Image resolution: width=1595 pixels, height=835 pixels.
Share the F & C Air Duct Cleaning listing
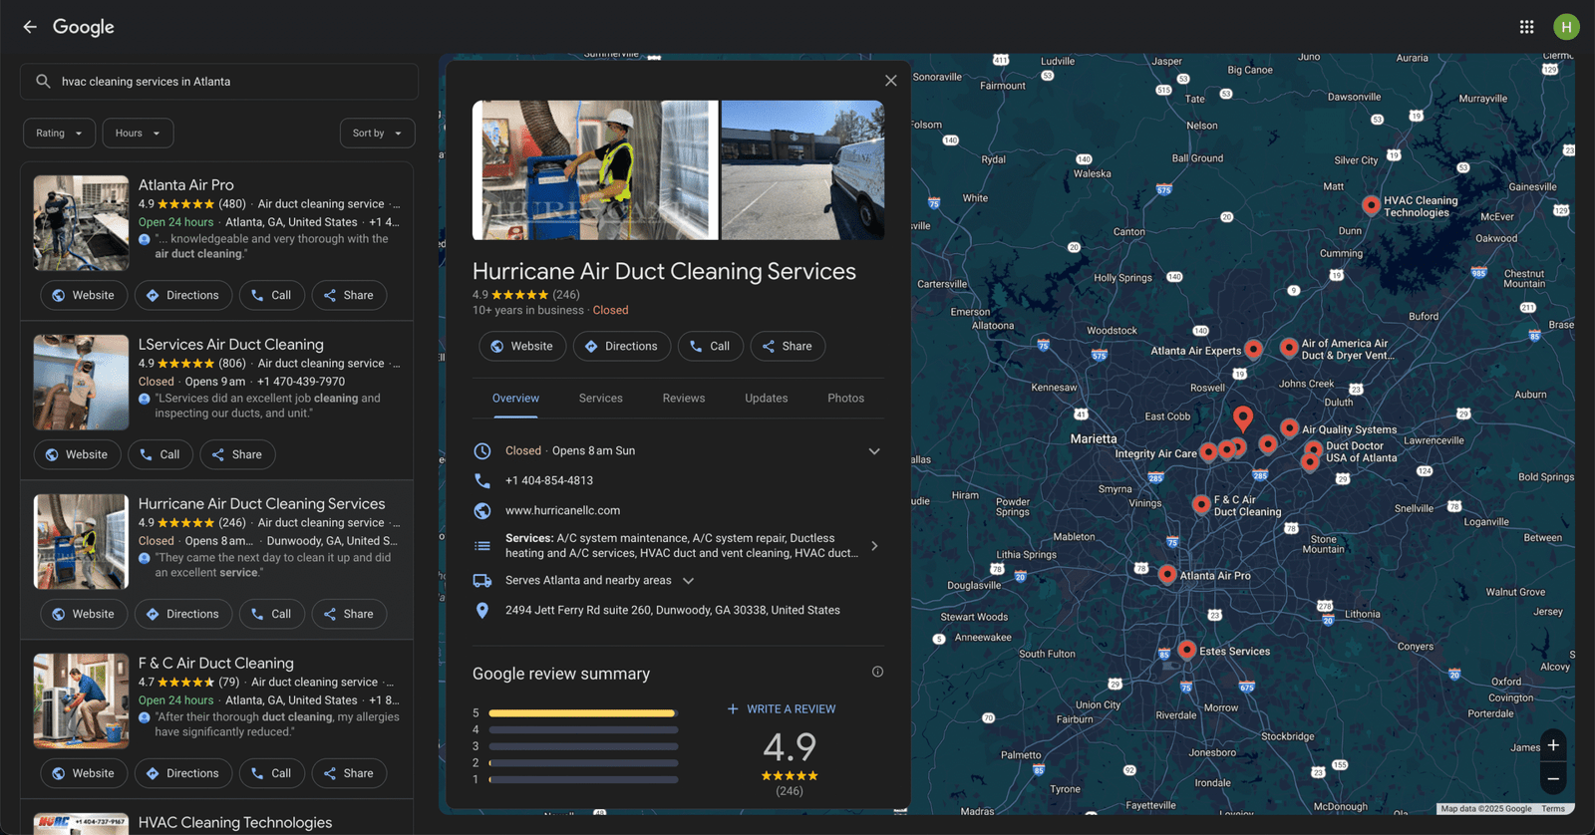[x=349, y=773]
